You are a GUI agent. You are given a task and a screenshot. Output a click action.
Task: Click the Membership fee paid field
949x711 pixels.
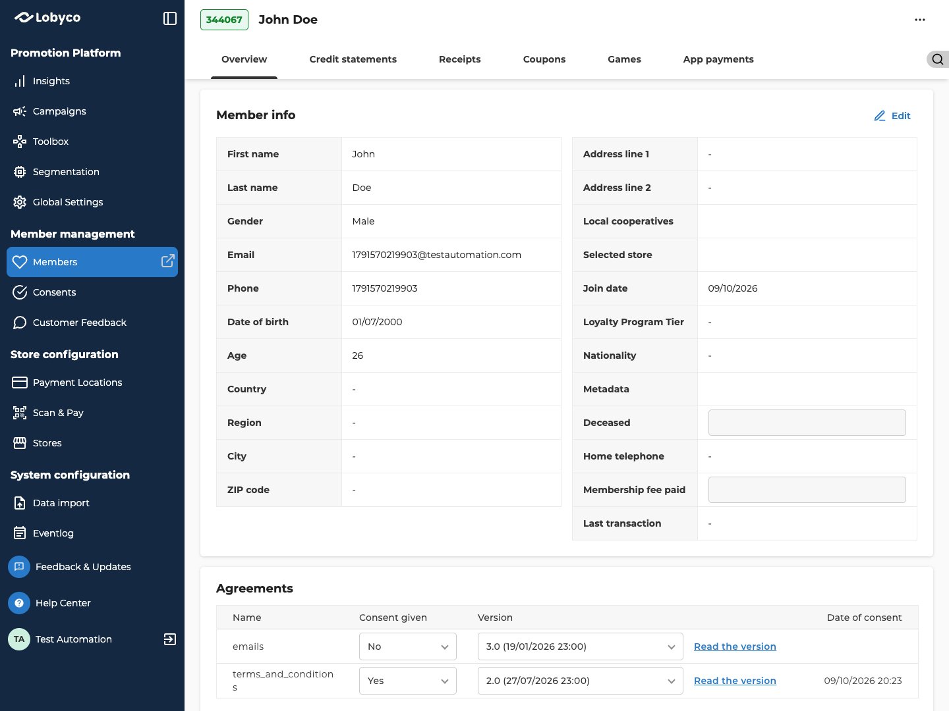[x=807, y=490]
